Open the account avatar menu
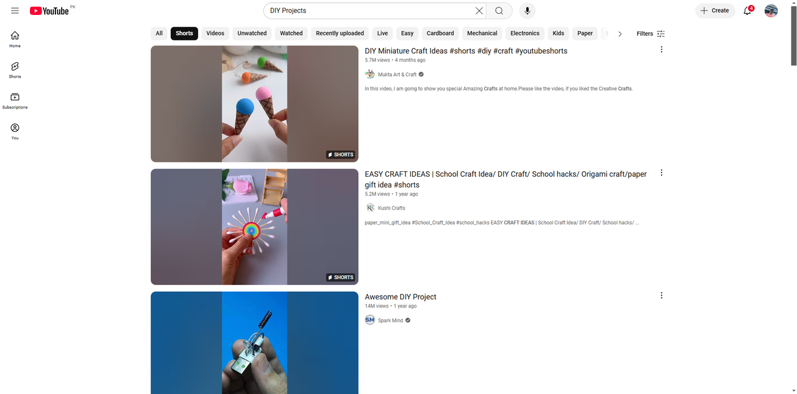The height and width of the screenshot is (394, 797). point(771,11)
